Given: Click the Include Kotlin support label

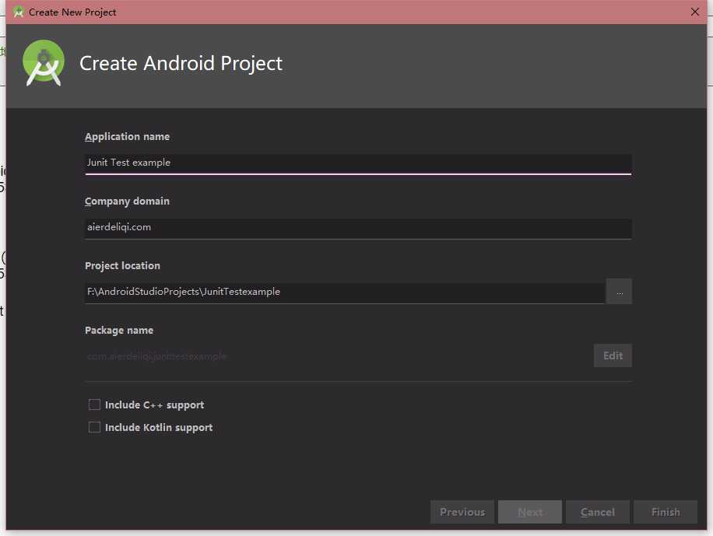Looking at the screenshot, I should 159,428.
